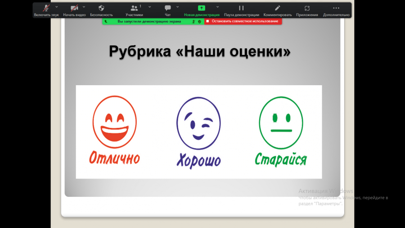The image size is (405, 228).
Task: Open the Участники participants panel
Action: (134, 8)
